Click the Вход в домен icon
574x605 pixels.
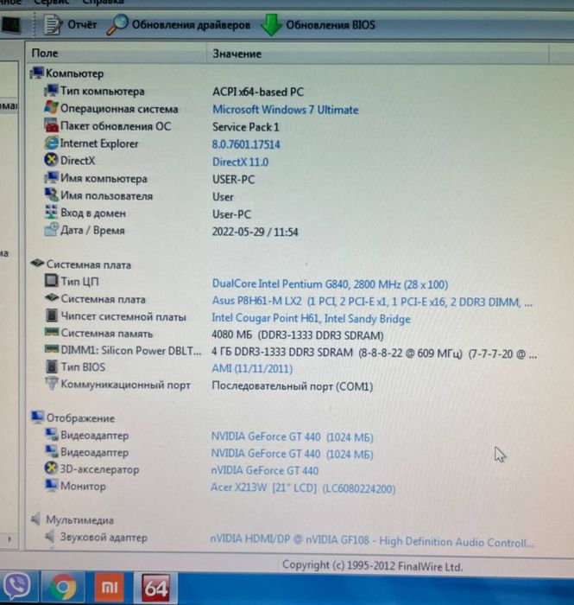51,213
